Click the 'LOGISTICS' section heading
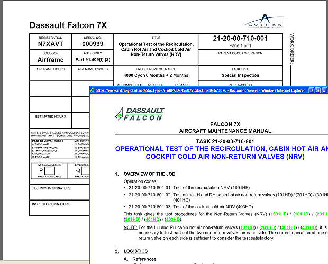Screen dimensions: 328x264 point(135,251)
